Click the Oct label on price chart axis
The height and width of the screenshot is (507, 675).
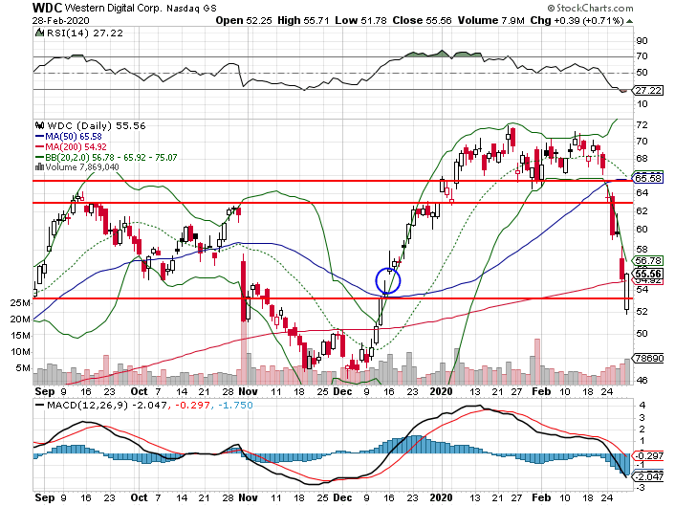pos(139,391)
